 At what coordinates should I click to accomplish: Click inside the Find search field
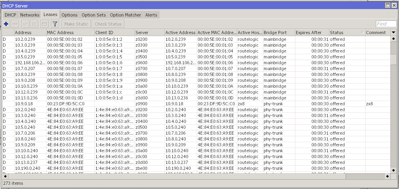[386, 24]
